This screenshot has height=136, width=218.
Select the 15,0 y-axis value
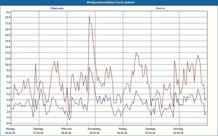[x=8, y=35]
